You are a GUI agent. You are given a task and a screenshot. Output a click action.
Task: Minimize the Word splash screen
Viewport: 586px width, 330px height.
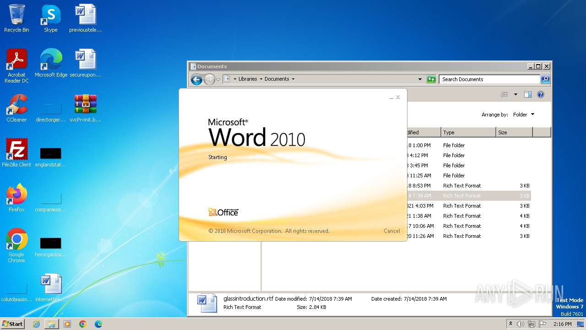(391, 98)
